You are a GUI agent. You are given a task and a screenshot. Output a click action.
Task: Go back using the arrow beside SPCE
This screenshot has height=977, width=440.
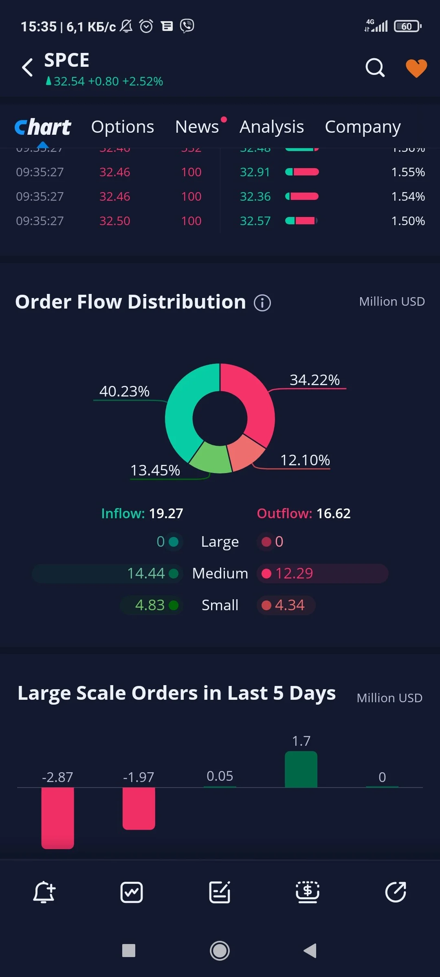pyautogui.click(x=27, y=68)
